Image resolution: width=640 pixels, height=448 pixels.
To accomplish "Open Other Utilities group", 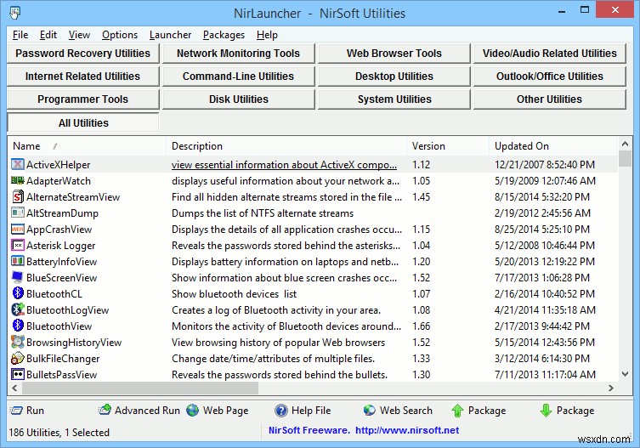I will 549,99.
